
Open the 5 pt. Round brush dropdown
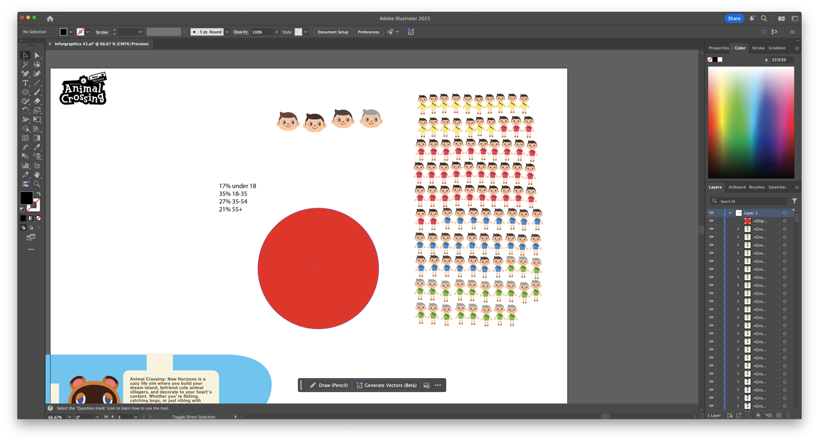point(227,32)
